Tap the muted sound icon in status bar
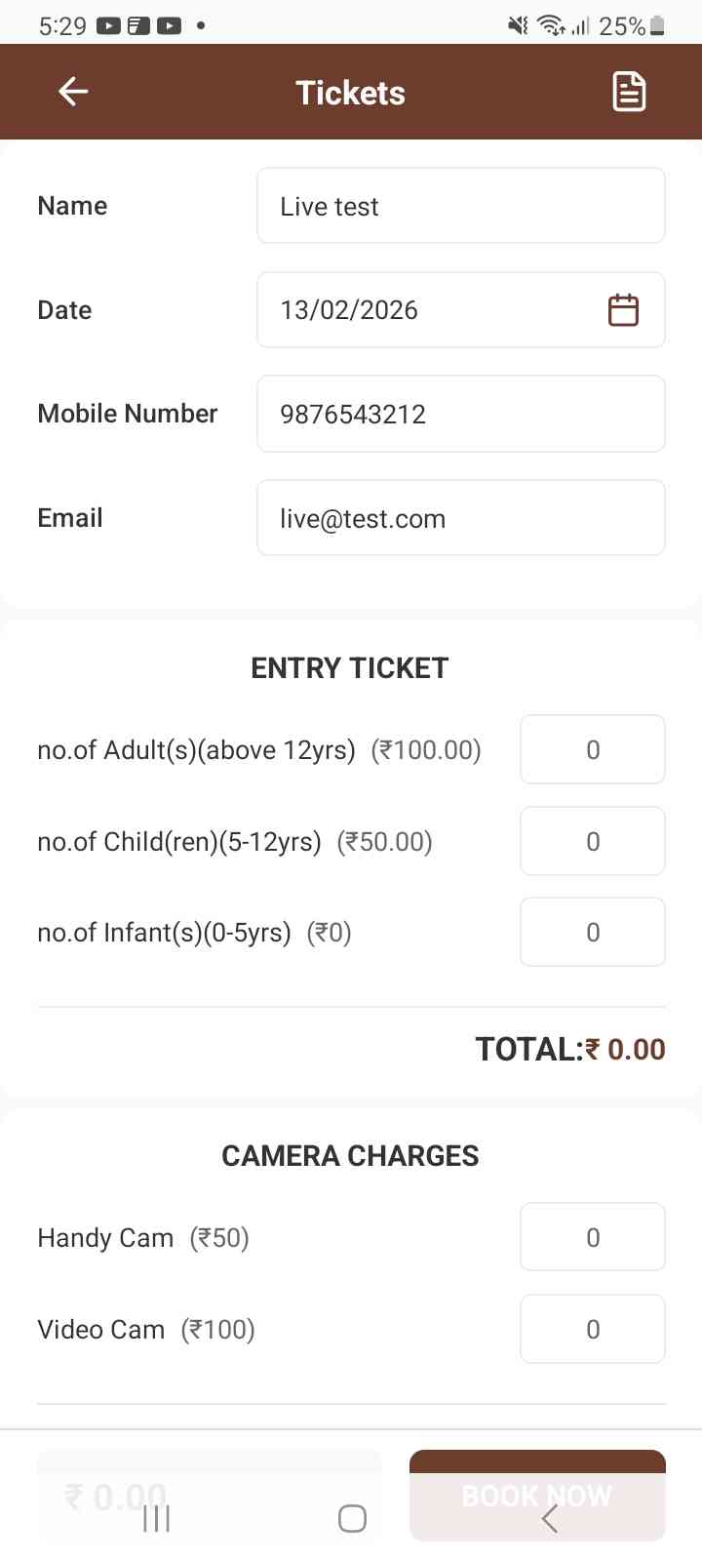 [x=518, y=26]
